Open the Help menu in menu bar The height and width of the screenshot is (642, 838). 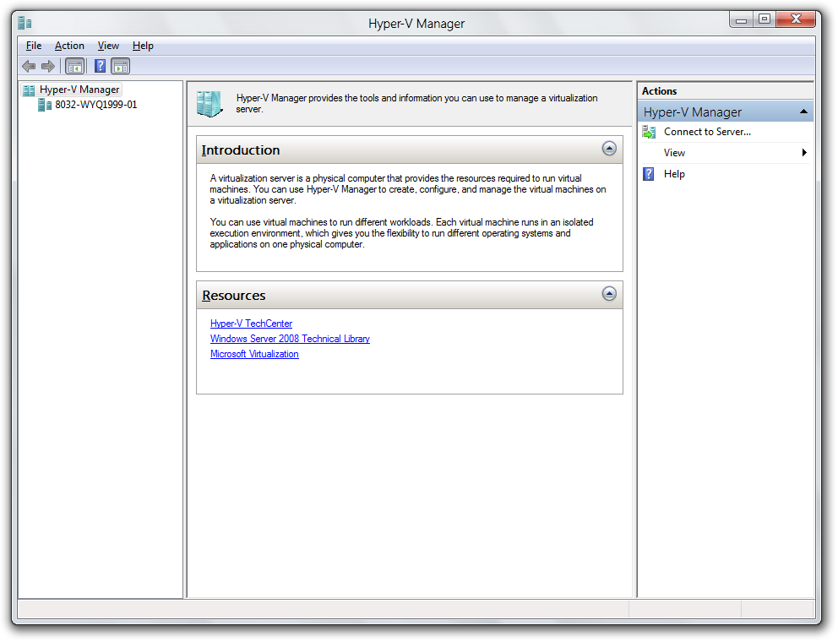pyautogui.click(x=143, y=46)
